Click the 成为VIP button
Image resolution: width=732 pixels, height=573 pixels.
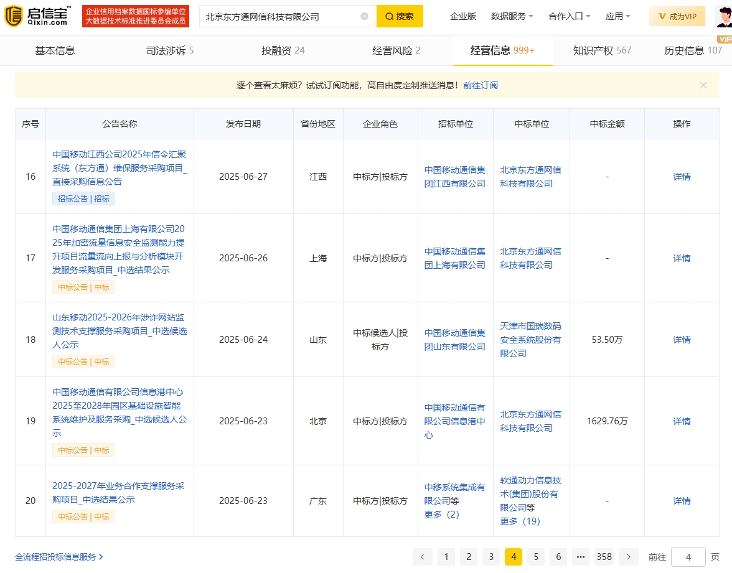[677, 16]
